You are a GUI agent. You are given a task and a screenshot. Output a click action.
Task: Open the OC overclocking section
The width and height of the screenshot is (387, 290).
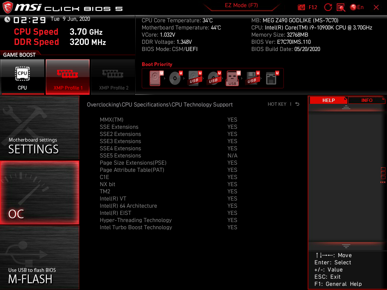(x=39, y=193)
